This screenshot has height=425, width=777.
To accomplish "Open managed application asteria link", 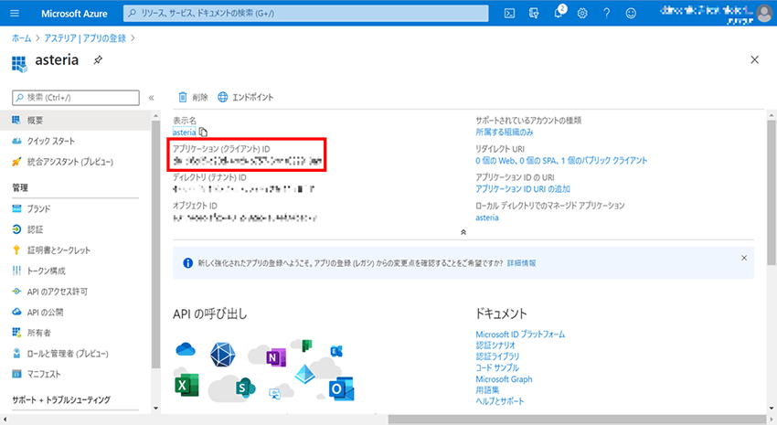I will pyautogui.click(x=487, y=218).
